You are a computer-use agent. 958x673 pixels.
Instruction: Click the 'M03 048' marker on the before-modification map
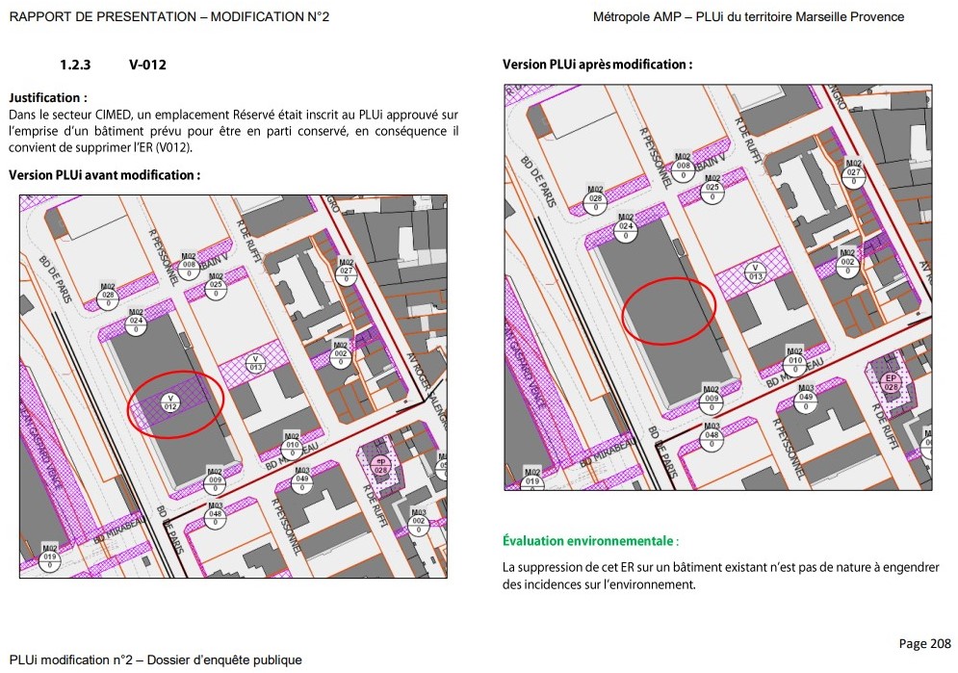(215, 515)
